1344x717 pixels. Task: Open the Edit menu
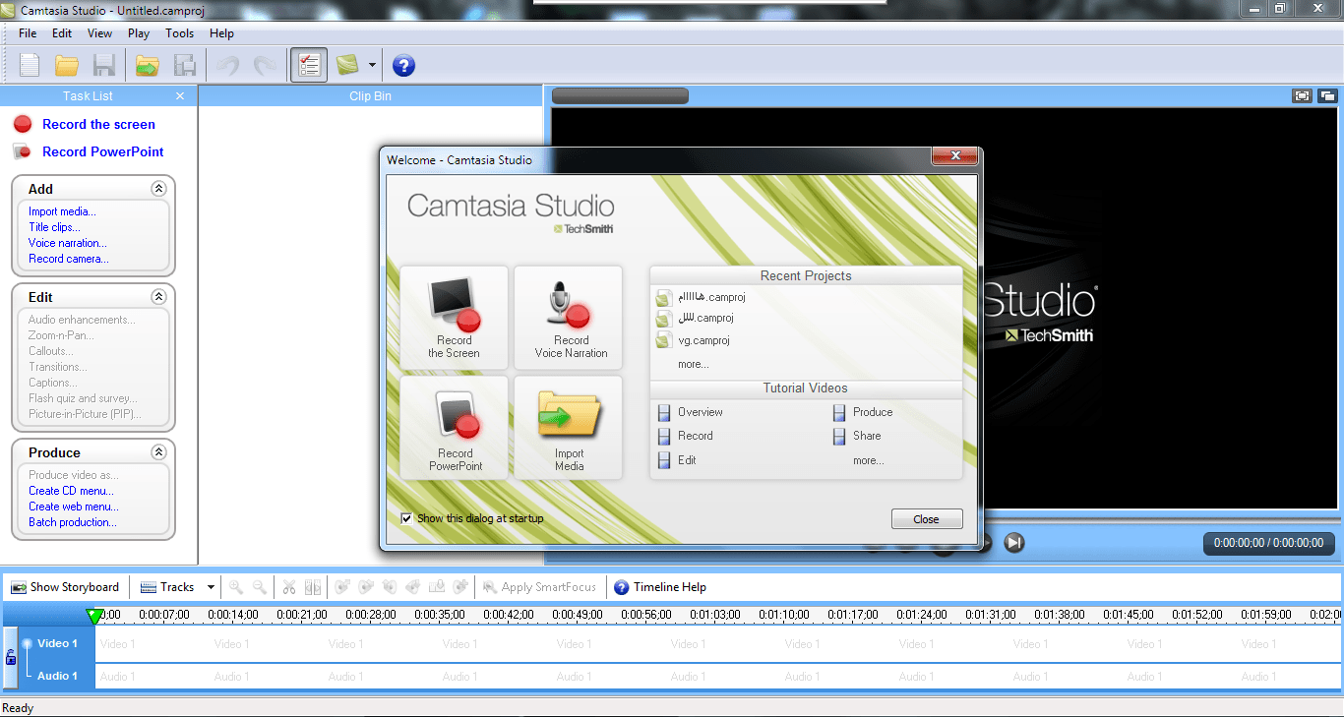click(62, 33)
